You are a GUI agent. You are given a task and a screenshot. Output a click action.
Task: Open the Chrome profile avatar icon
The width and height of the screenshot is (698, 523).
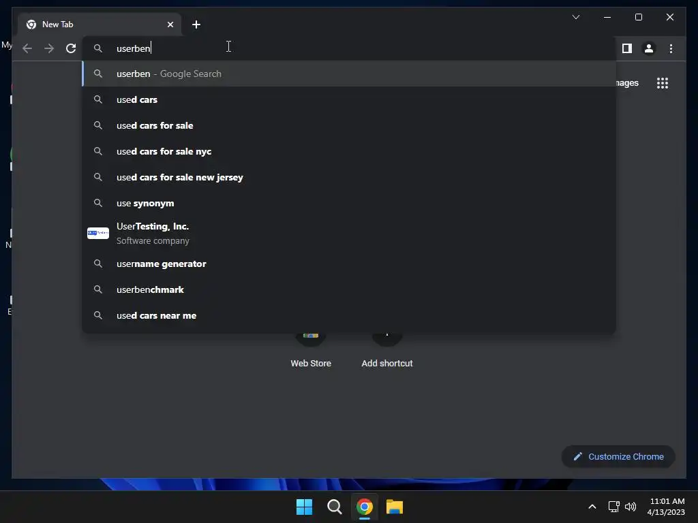click(x=649, y=48)
